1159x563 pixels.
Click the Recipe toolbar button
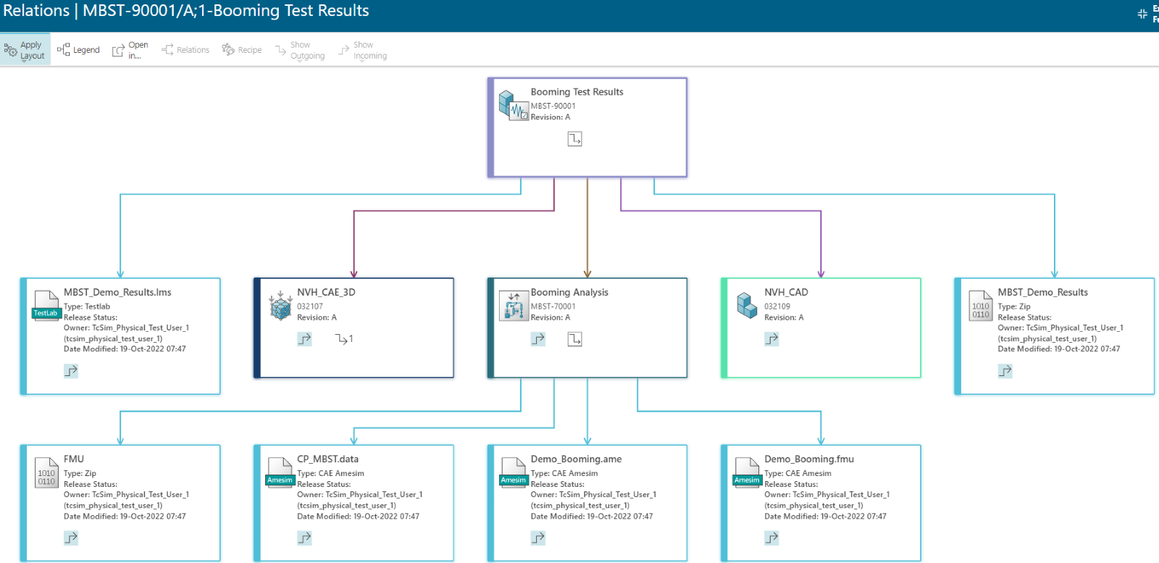242,50
